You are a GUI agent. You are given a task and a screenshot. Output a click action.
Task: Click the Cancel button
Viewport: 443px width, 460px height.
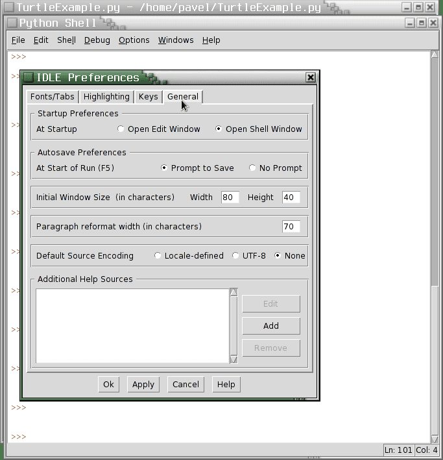click(x=186, y=385)
